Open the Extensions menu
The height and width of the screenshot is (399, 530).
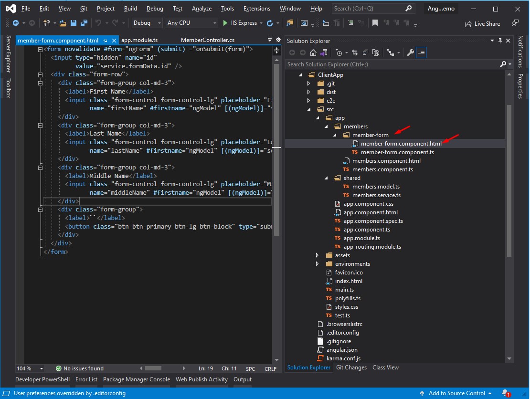[256, 8]
